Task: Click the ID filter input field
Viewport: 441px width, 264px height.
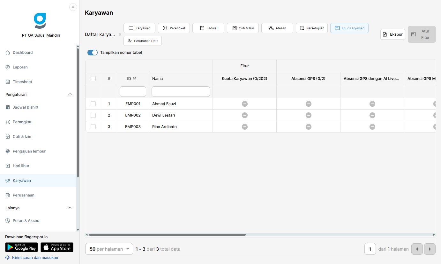Action: coord(133,91)
